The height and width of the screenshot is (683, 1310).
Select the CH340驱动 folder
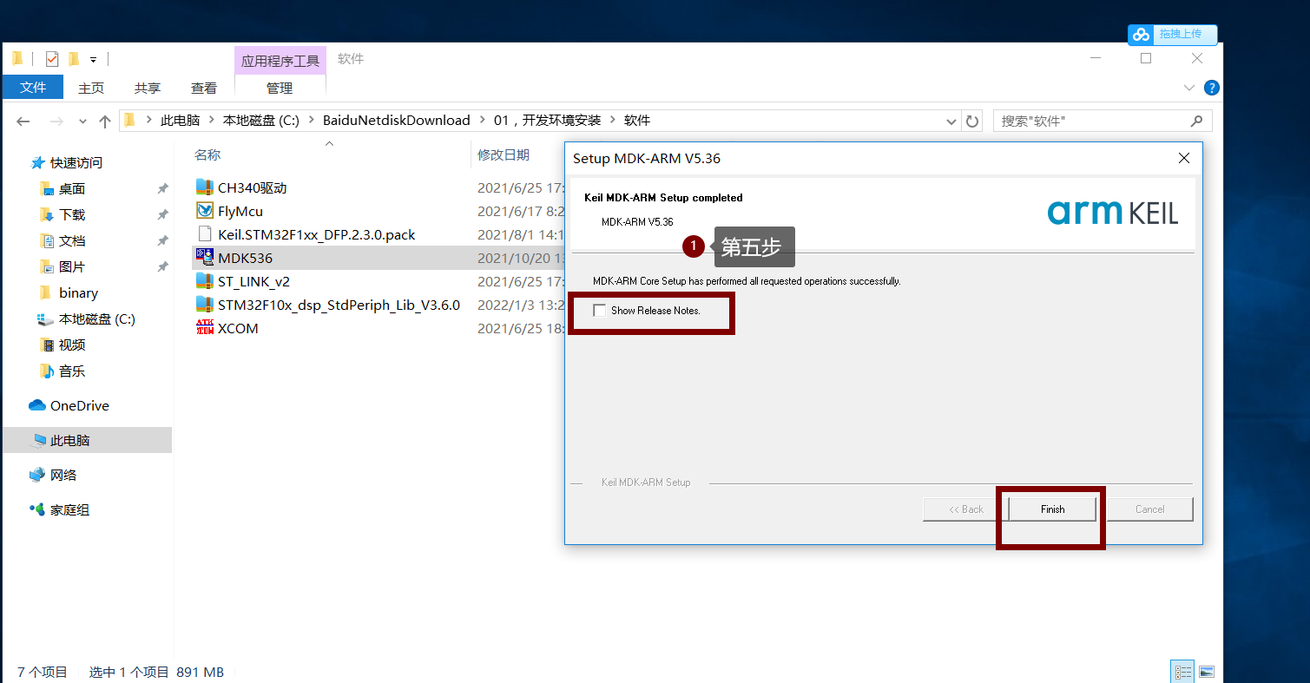coord(252,187)
